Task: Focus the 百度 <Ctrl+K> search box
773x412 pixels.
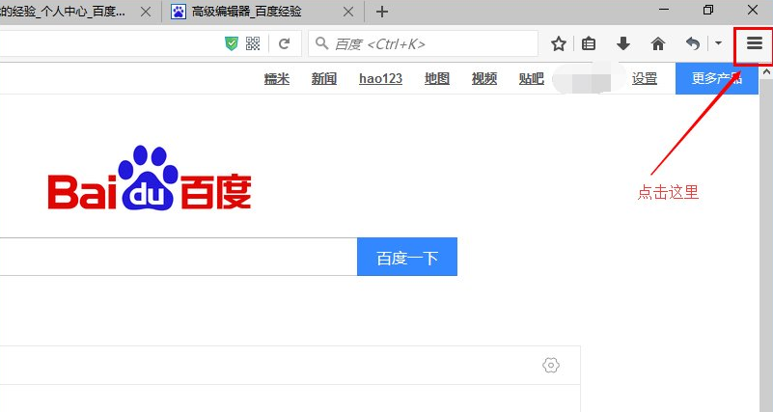Action: tap(429, 44)
